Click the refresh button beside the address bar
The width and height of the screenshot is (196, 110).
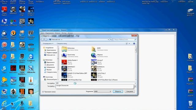(111, 39)
